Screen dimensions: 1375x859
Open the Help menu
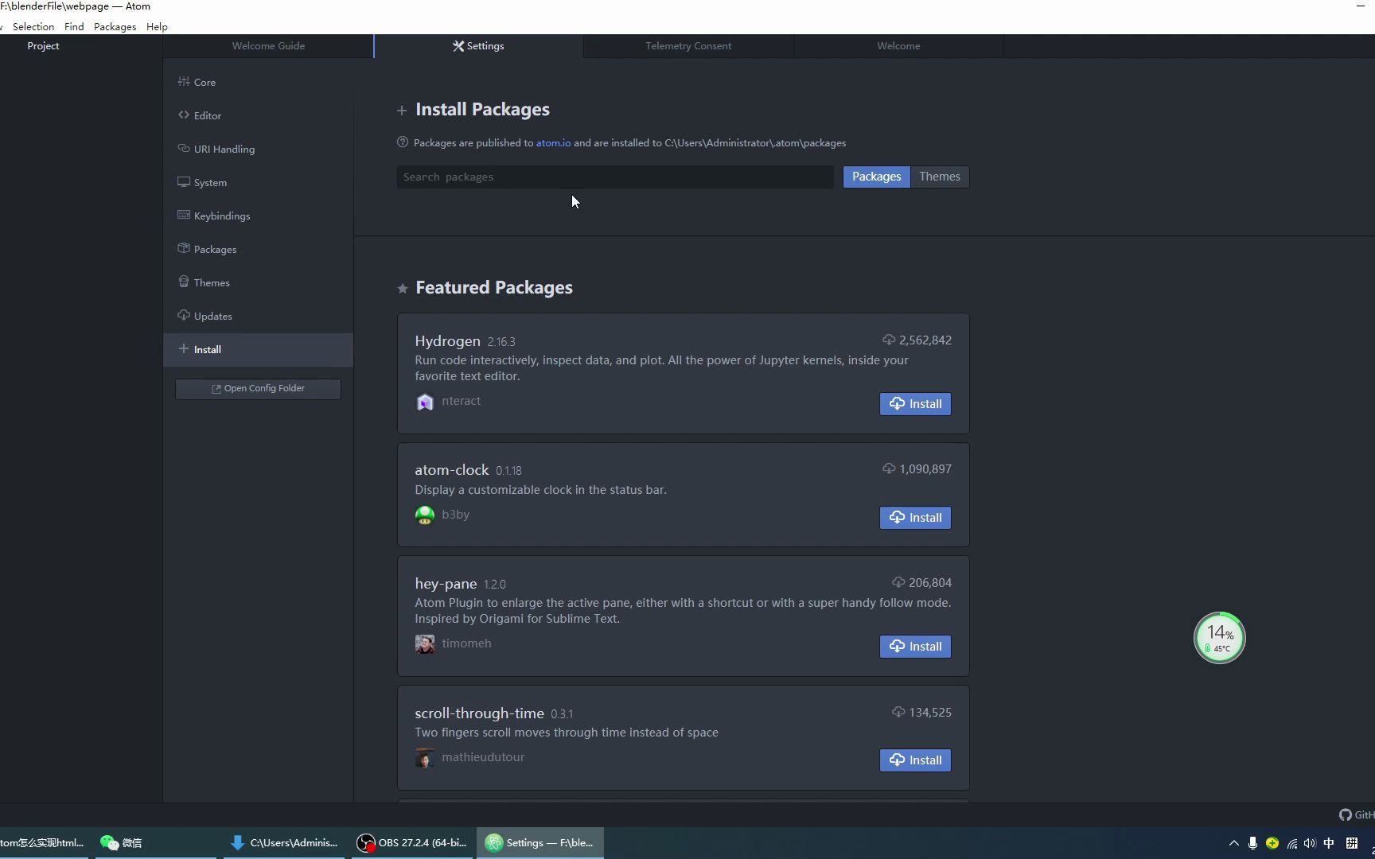pyautogui.click(x=157, y=26)
